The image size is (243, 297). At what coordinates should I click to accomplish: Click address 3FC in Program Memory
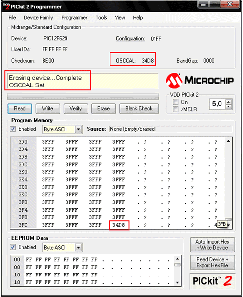pos(23,225)
